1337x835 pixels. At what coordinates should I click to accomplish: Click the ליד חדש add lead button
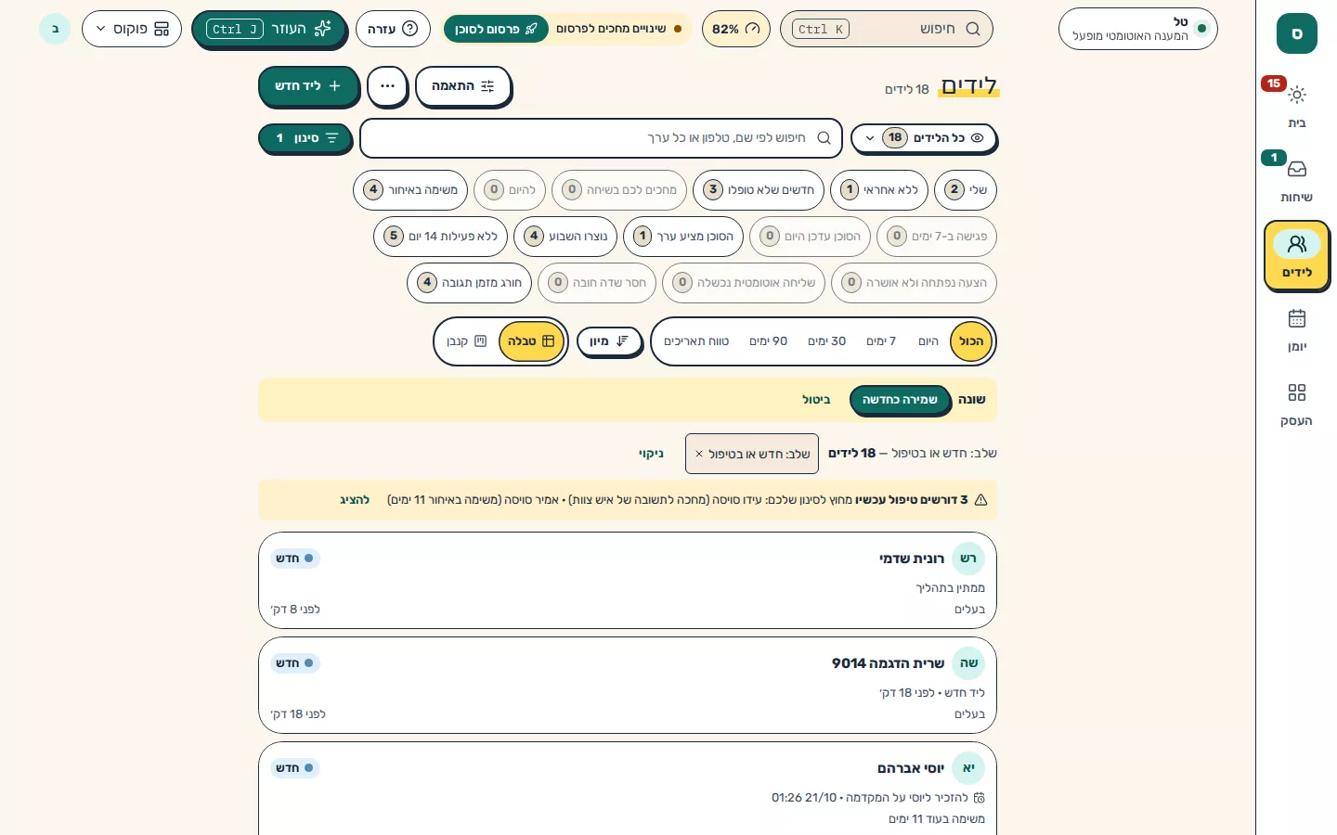tap(308, 86)
